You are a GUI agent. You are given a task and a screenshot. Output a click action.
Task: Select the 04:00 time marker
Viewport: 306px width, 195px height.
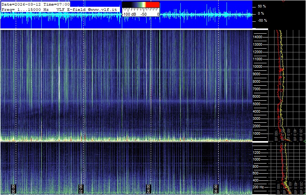(x=149, y=188)
